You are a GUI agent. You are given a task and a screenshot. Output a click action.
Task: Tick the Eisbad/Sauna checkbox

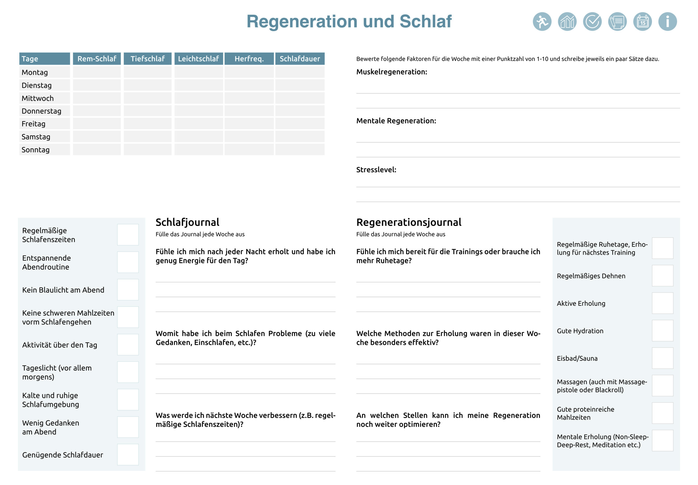tap(663, 358)
